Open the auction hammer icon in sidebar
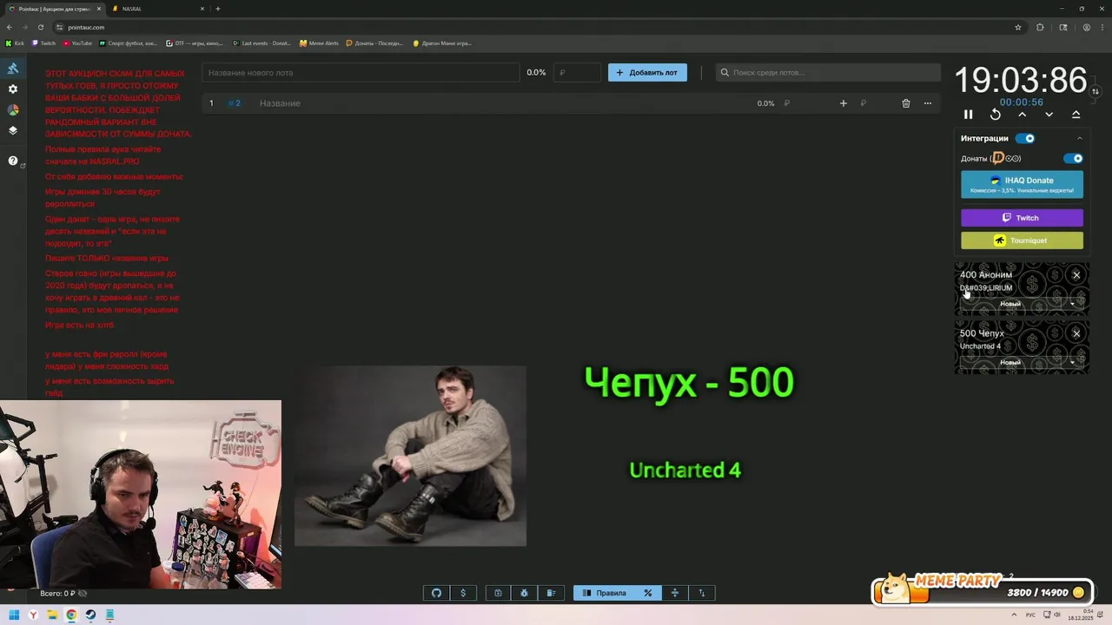The height and width of the screenshot is (625, 1112). (x=13, y=68)
